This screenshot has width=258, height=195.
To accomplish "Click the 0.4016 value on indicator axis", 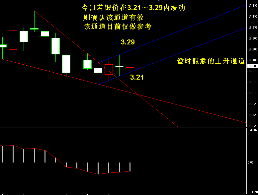I will [252, 130].
